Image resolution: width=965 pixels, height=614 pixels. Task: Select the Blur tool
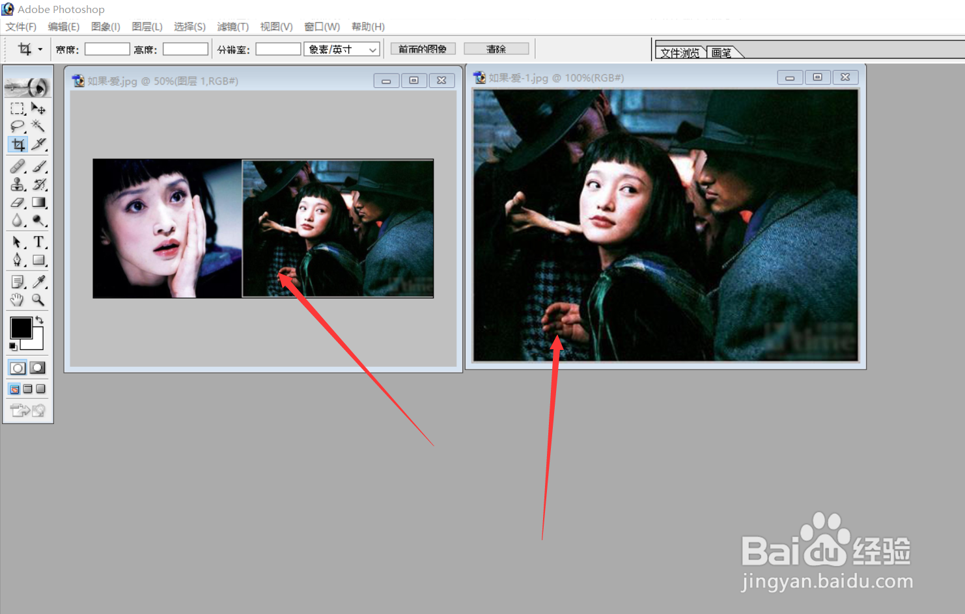[x=18, y=221]
